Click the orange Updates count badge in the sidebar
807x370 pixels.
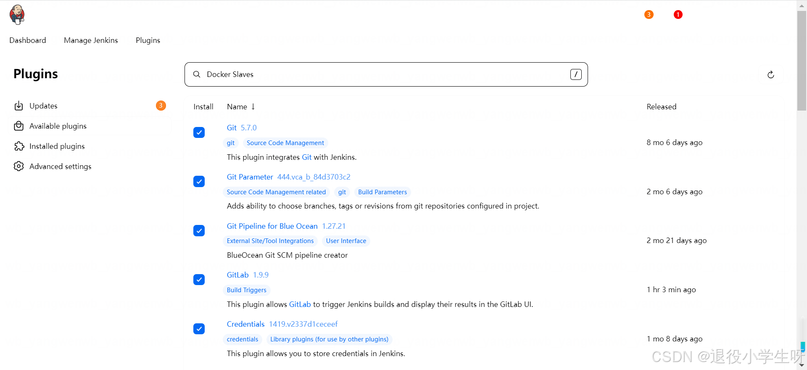tap(161, 106)
